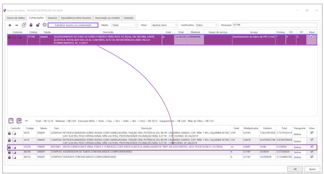This screenshot has width=324, height=174.
Task: Click the second clipboard list icon above items table
Action: tap(19, 120)
